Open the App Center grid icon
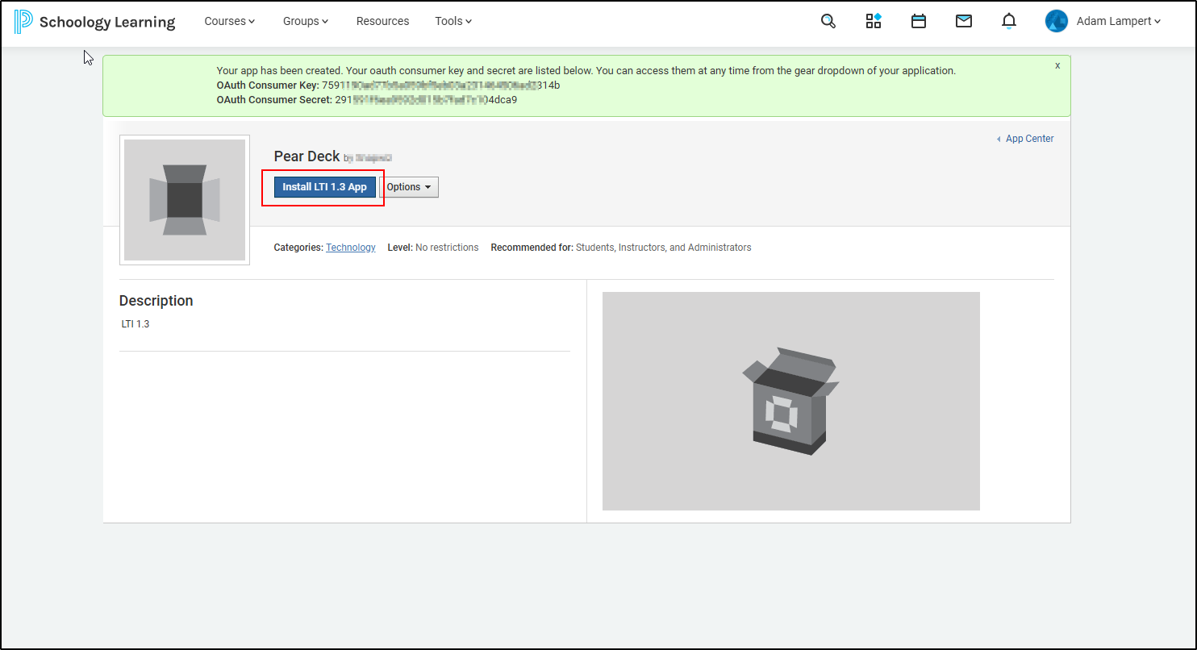The width and height of the screenshot is (1197, 650). 874,21
